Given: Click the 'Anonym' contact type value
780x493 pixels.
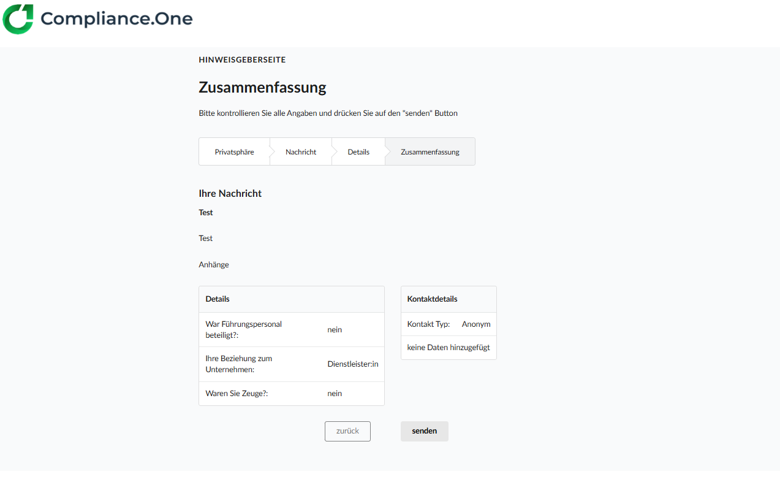Looking at the screenshot, I should click(476, 324).
